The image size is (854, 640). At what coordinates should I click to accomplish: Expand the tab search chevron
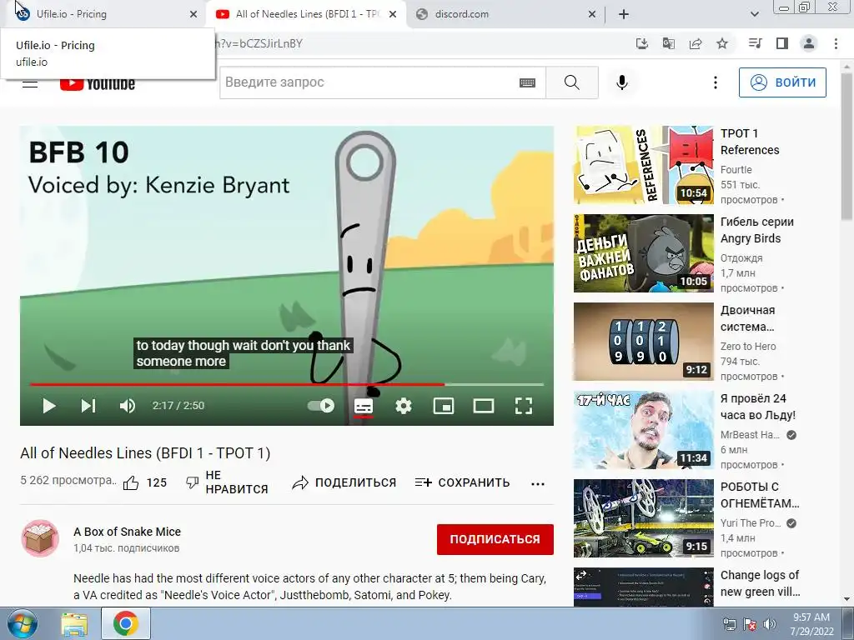pos(754,14)
